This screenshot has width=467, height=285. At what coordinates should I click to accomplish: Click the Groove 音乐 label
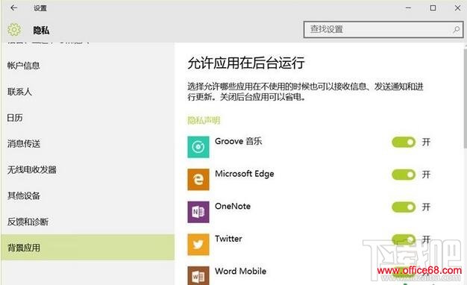tap(238, 141)
